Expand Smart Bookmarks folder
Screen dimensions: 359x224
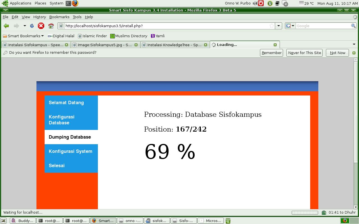[x=24, y=36]
